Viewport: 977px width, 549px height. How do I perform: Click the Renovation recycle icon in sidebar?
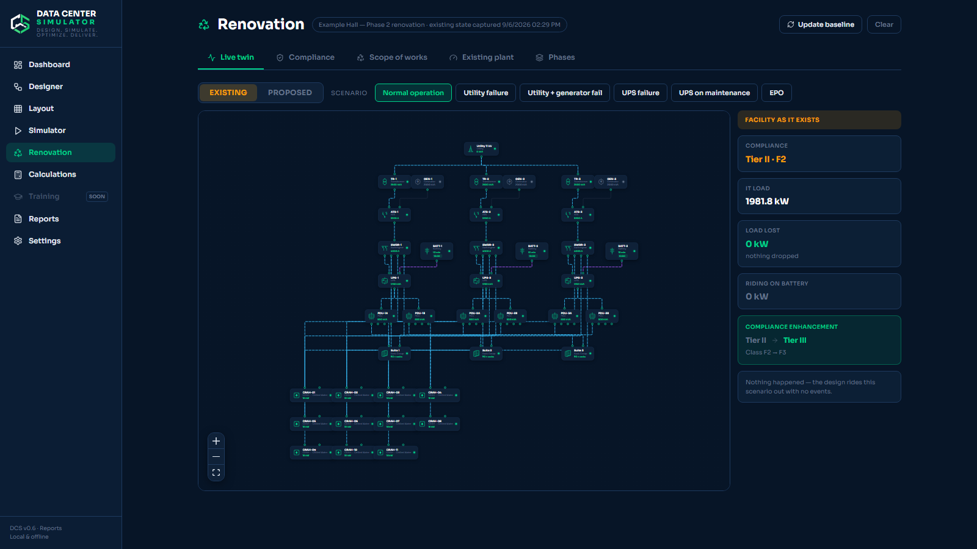(x=18, y=152)
